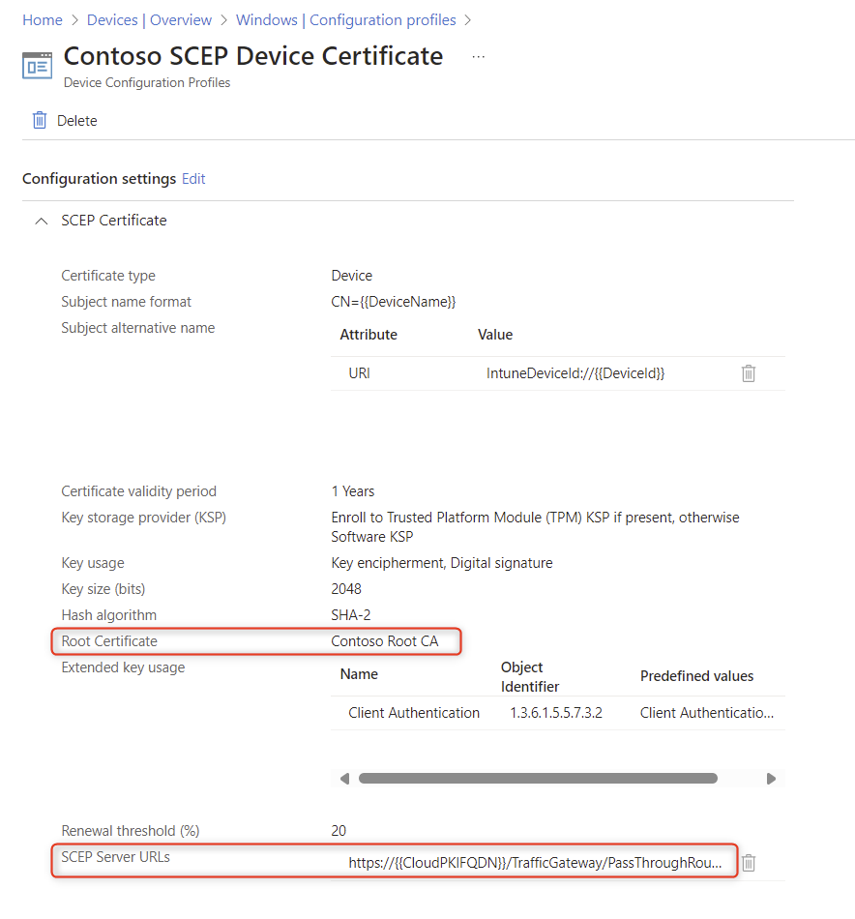Click the Home breadcrumb link
Viewport: 855px width, 919px height.
pos(43,19)
